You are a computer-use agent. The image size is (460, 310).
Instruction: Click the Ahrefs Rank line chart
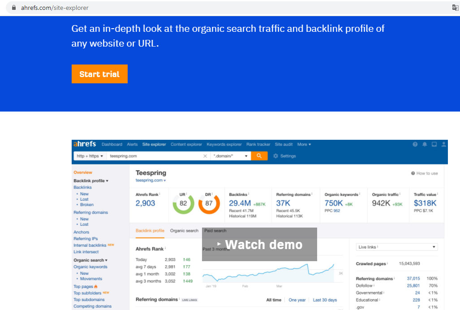(268, 273)
